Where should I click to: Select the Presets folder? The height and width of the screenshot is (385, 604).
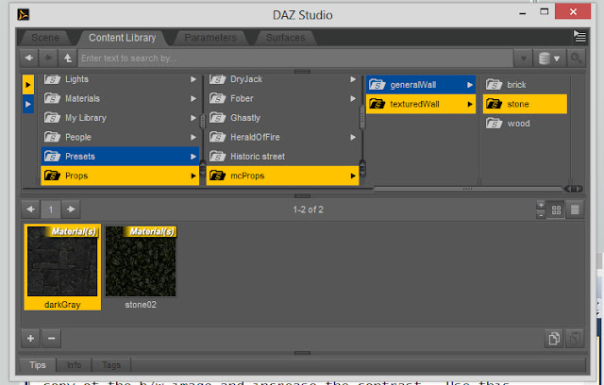pyautogui.click(x=120, y=157)
